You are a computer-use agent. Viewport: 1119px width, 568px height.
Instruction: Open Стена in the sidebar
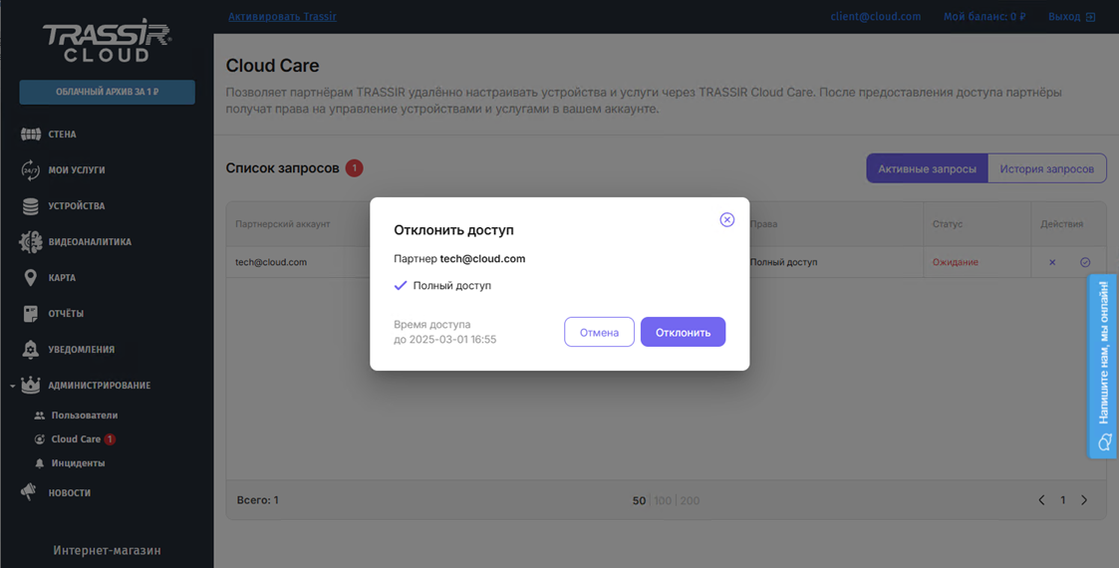coord(62,135)
